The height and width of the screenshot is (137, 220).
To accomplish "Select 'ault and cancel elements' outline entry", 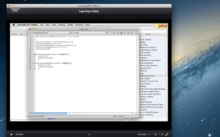I will tap(150, 94).
